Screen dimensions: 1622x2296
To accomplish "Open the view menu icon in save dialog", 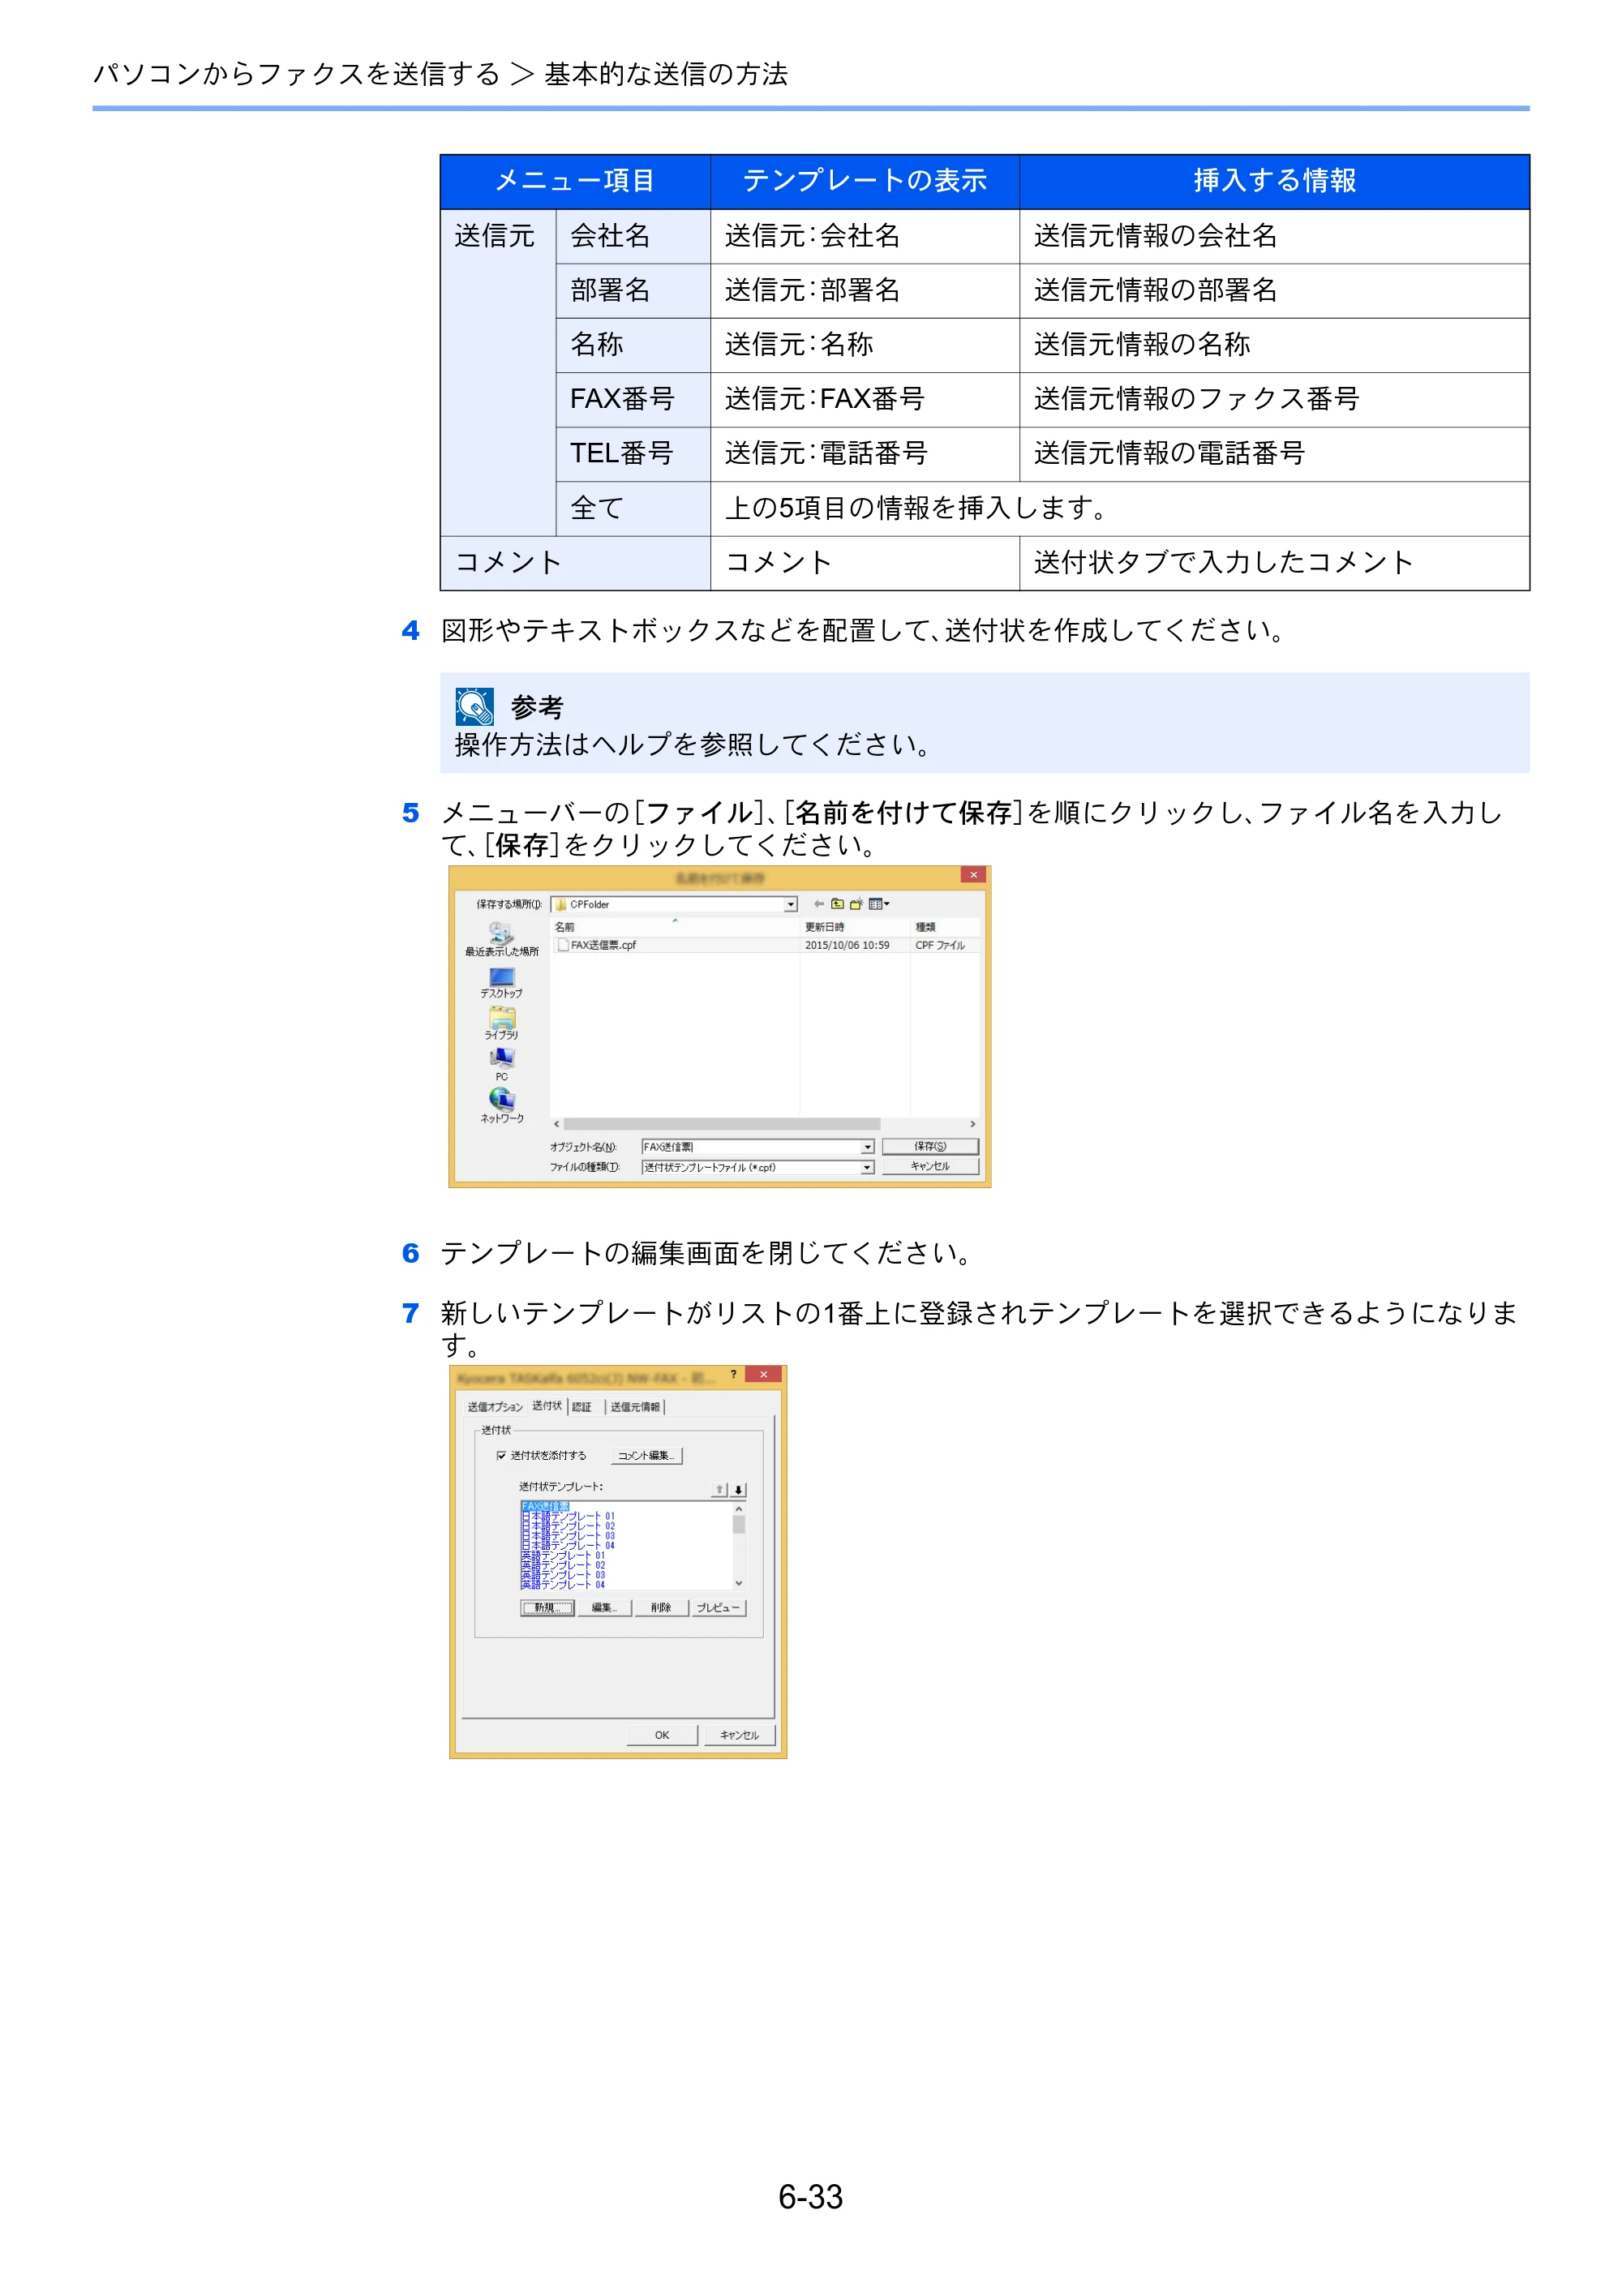I will [x=879, y=904].
